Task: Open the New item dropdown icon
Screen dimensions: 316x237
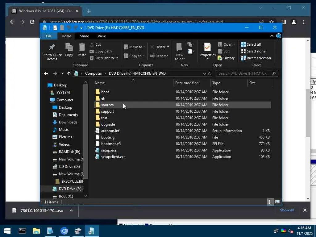Action: pos(191,51)
